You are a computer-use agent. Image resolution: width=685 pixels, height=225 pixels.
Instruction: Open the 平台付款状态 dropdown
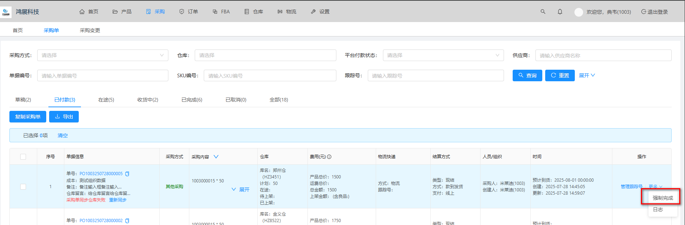[x=443, y=55]
